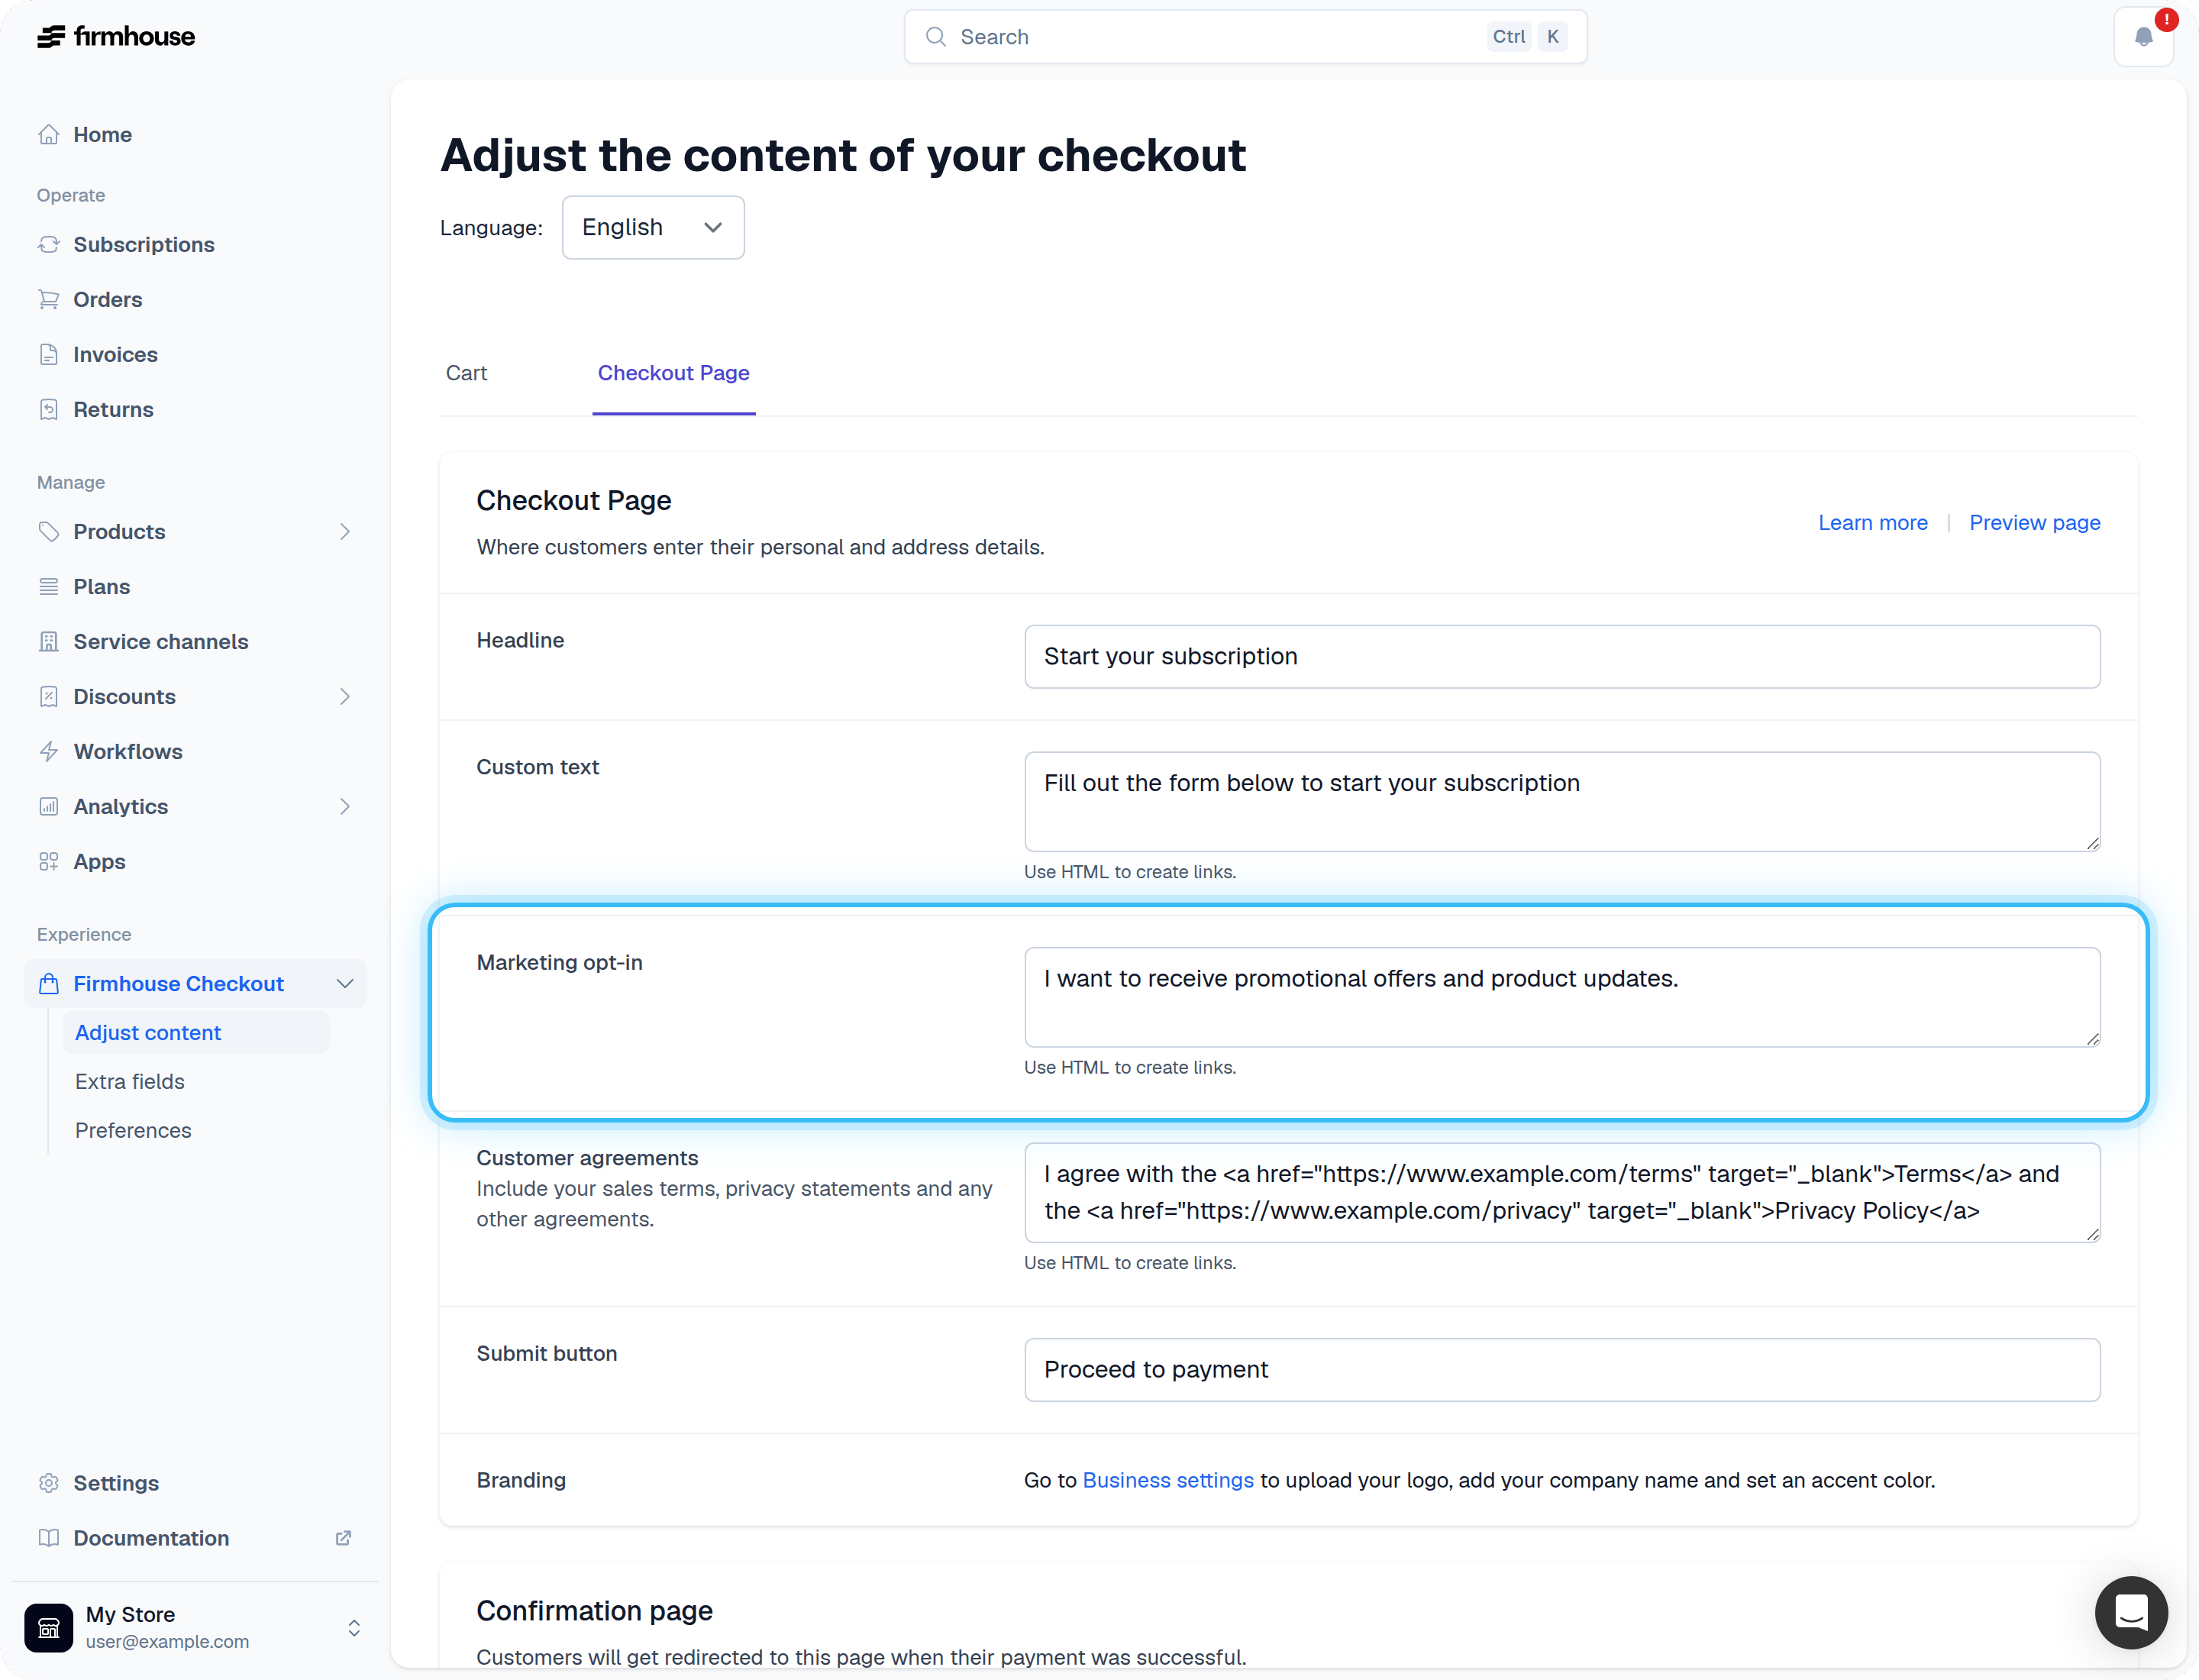The image size is (2199, 1680).
Task: Expand the Products submenu chevron
Action: coord(344,531)
